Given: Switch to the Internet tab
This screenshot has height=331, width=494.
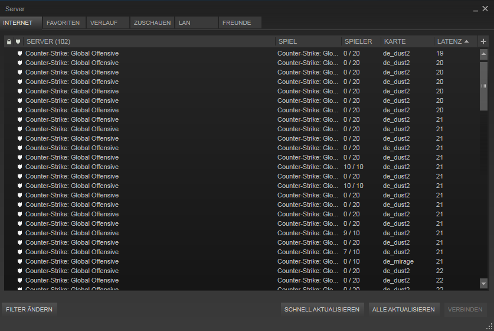Looking at the screenshot, I should tap(21, 22).
